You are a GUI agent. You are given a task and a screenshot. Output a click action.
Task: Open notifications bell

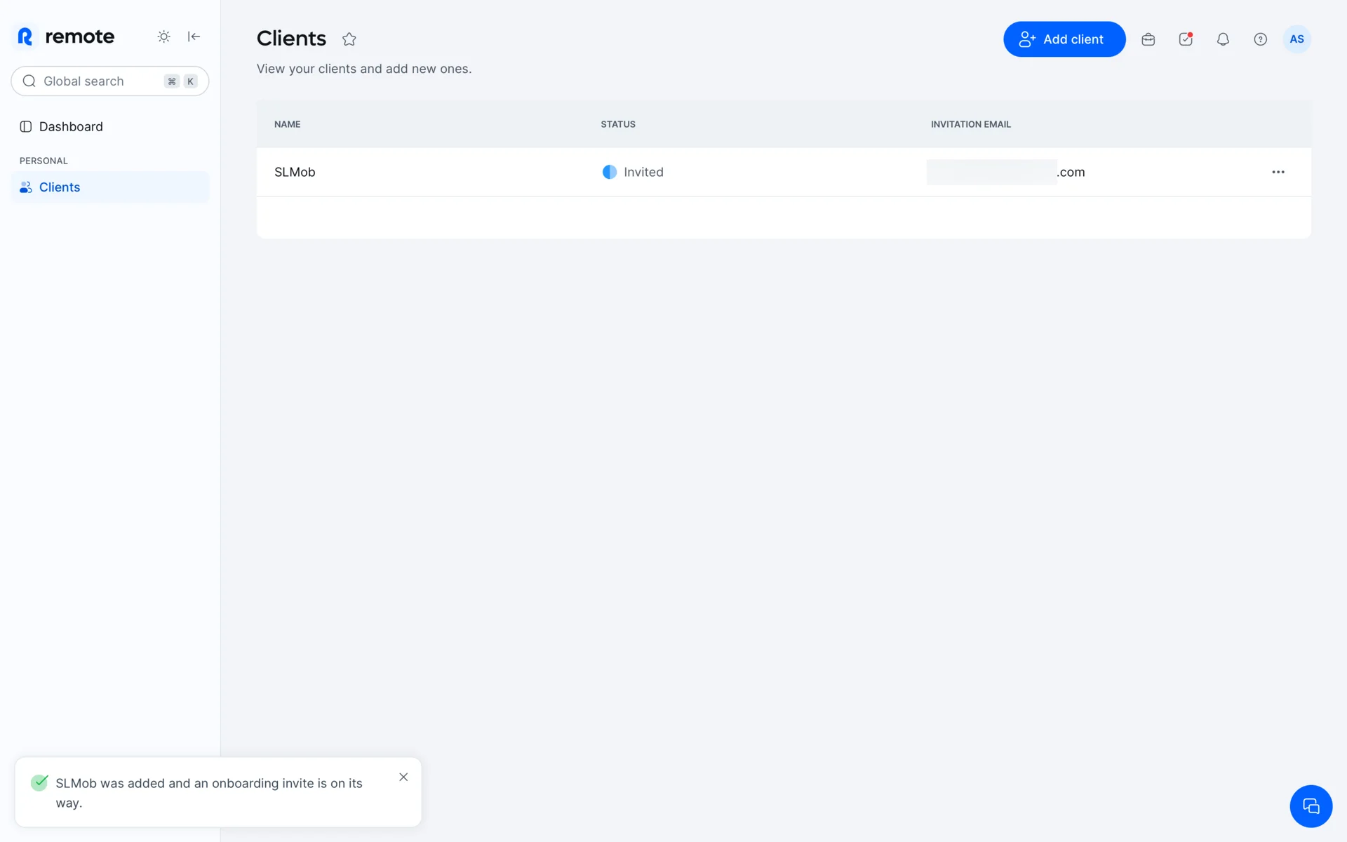[1223, 39]
